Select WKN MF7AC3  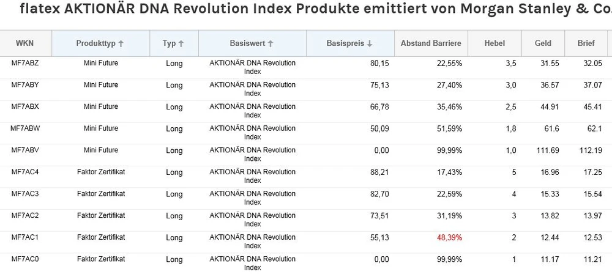click(x=25, y=194)
